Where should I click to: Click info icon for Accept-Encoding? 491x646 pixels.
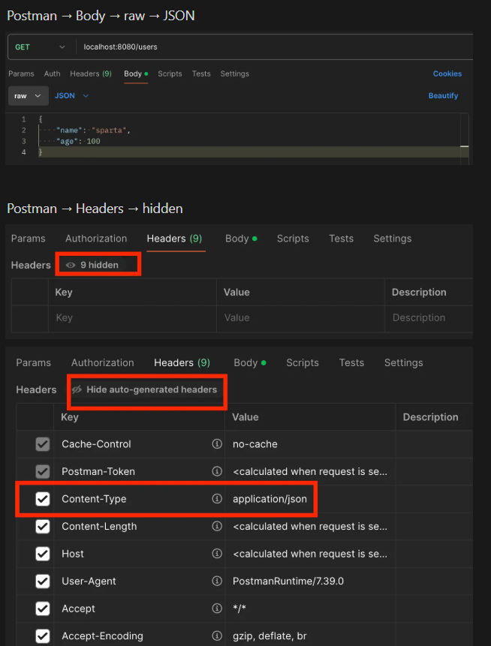point(217,635)
